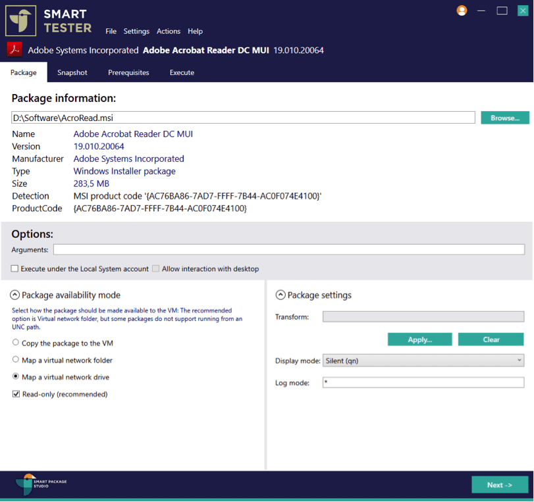This screenshot has height=502, width=534.
Task: Open the File menu
Action: coord(111,31)
